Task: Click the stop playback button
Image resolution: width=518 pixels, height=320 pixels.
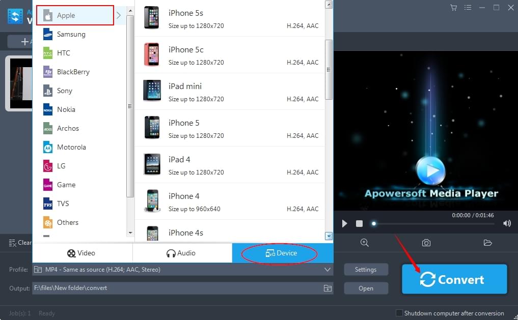Action: (359, 223)
